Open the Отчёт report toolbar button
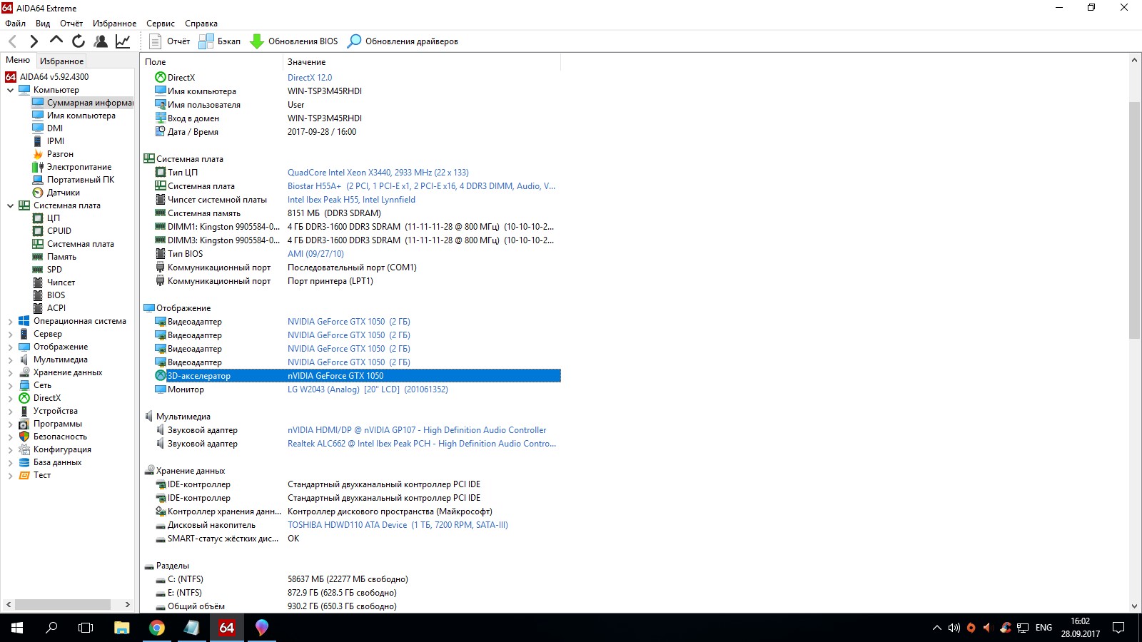This screenshot has width=1142, height=642. tap(170, 41)
